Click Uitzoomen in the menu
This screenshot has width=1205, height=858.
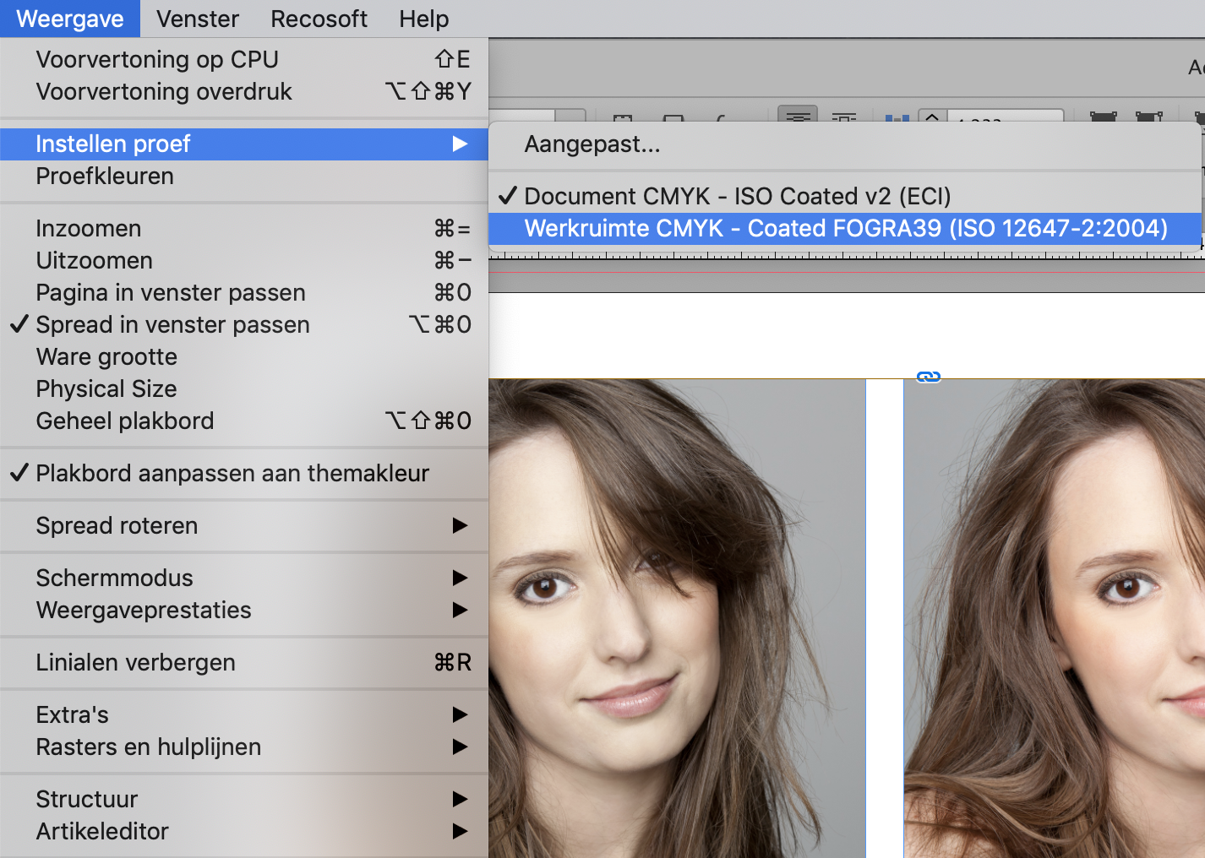point(244,260)
